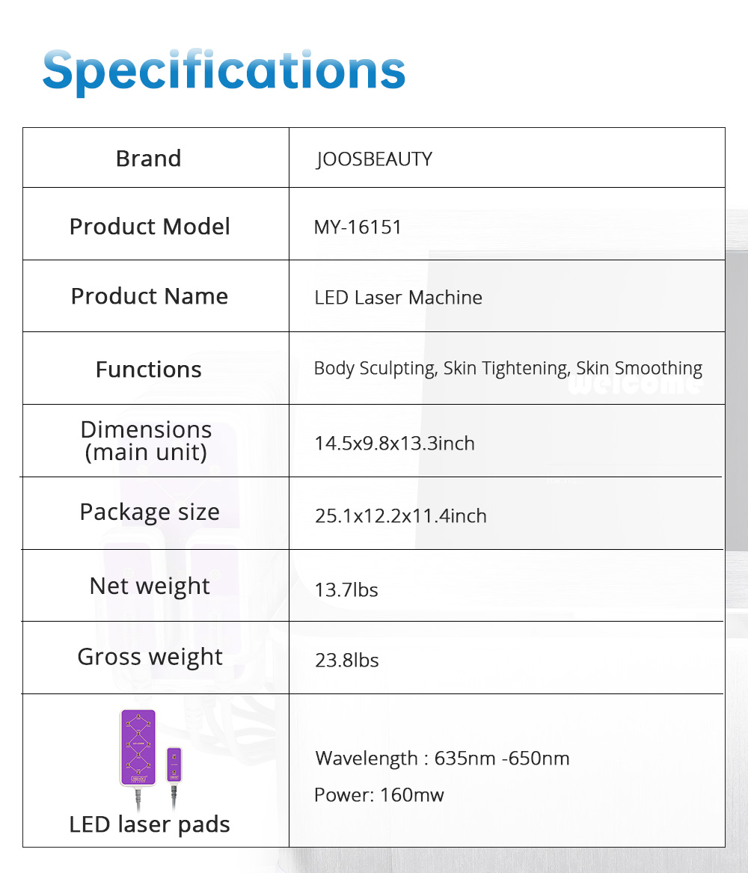
Task: Click the 13.7lbs net weight value
Action: click(346, 590)
